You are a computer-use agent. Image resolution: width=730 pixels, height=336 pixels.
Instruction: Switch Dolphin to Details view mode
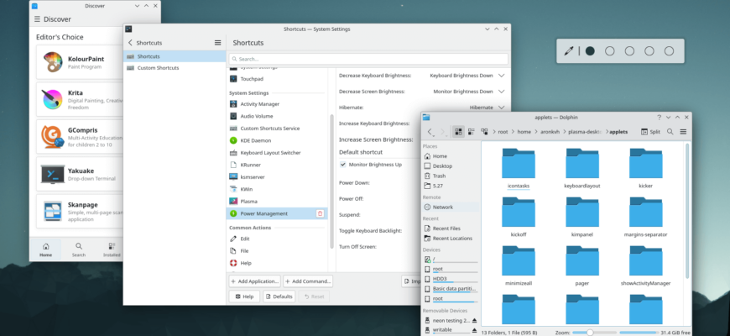[x=484, y=132]
